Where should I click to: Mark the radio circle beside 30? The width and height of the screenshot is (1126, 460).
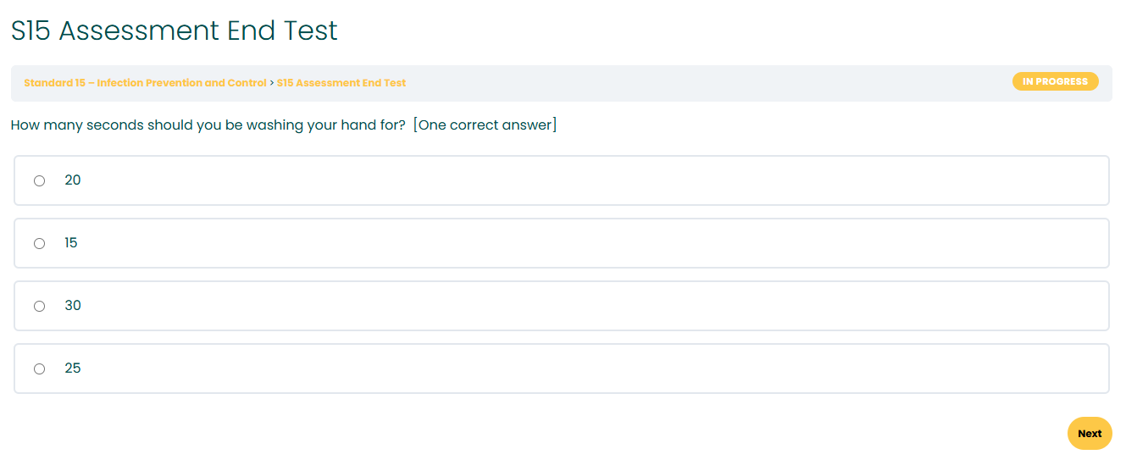(x=39, y=306)
